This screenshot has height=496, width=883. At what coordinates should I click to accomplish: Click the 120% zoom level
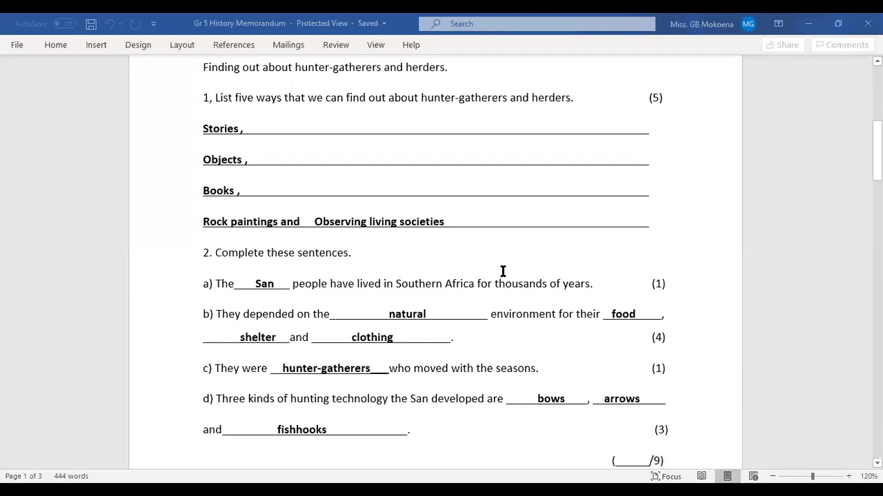click(x=869, y=476)
